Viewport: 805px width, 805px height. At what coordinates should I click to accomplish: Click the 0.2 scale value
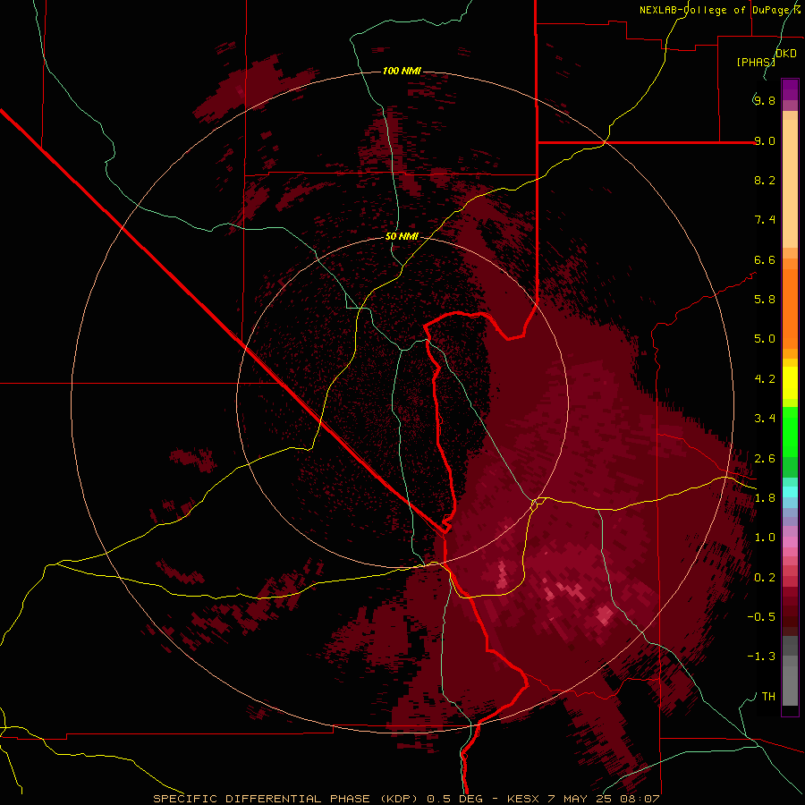765,578
